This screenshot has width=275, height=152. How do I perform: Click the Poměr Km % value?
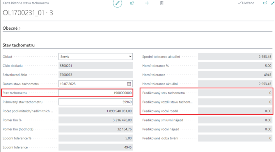pos(95,120)
